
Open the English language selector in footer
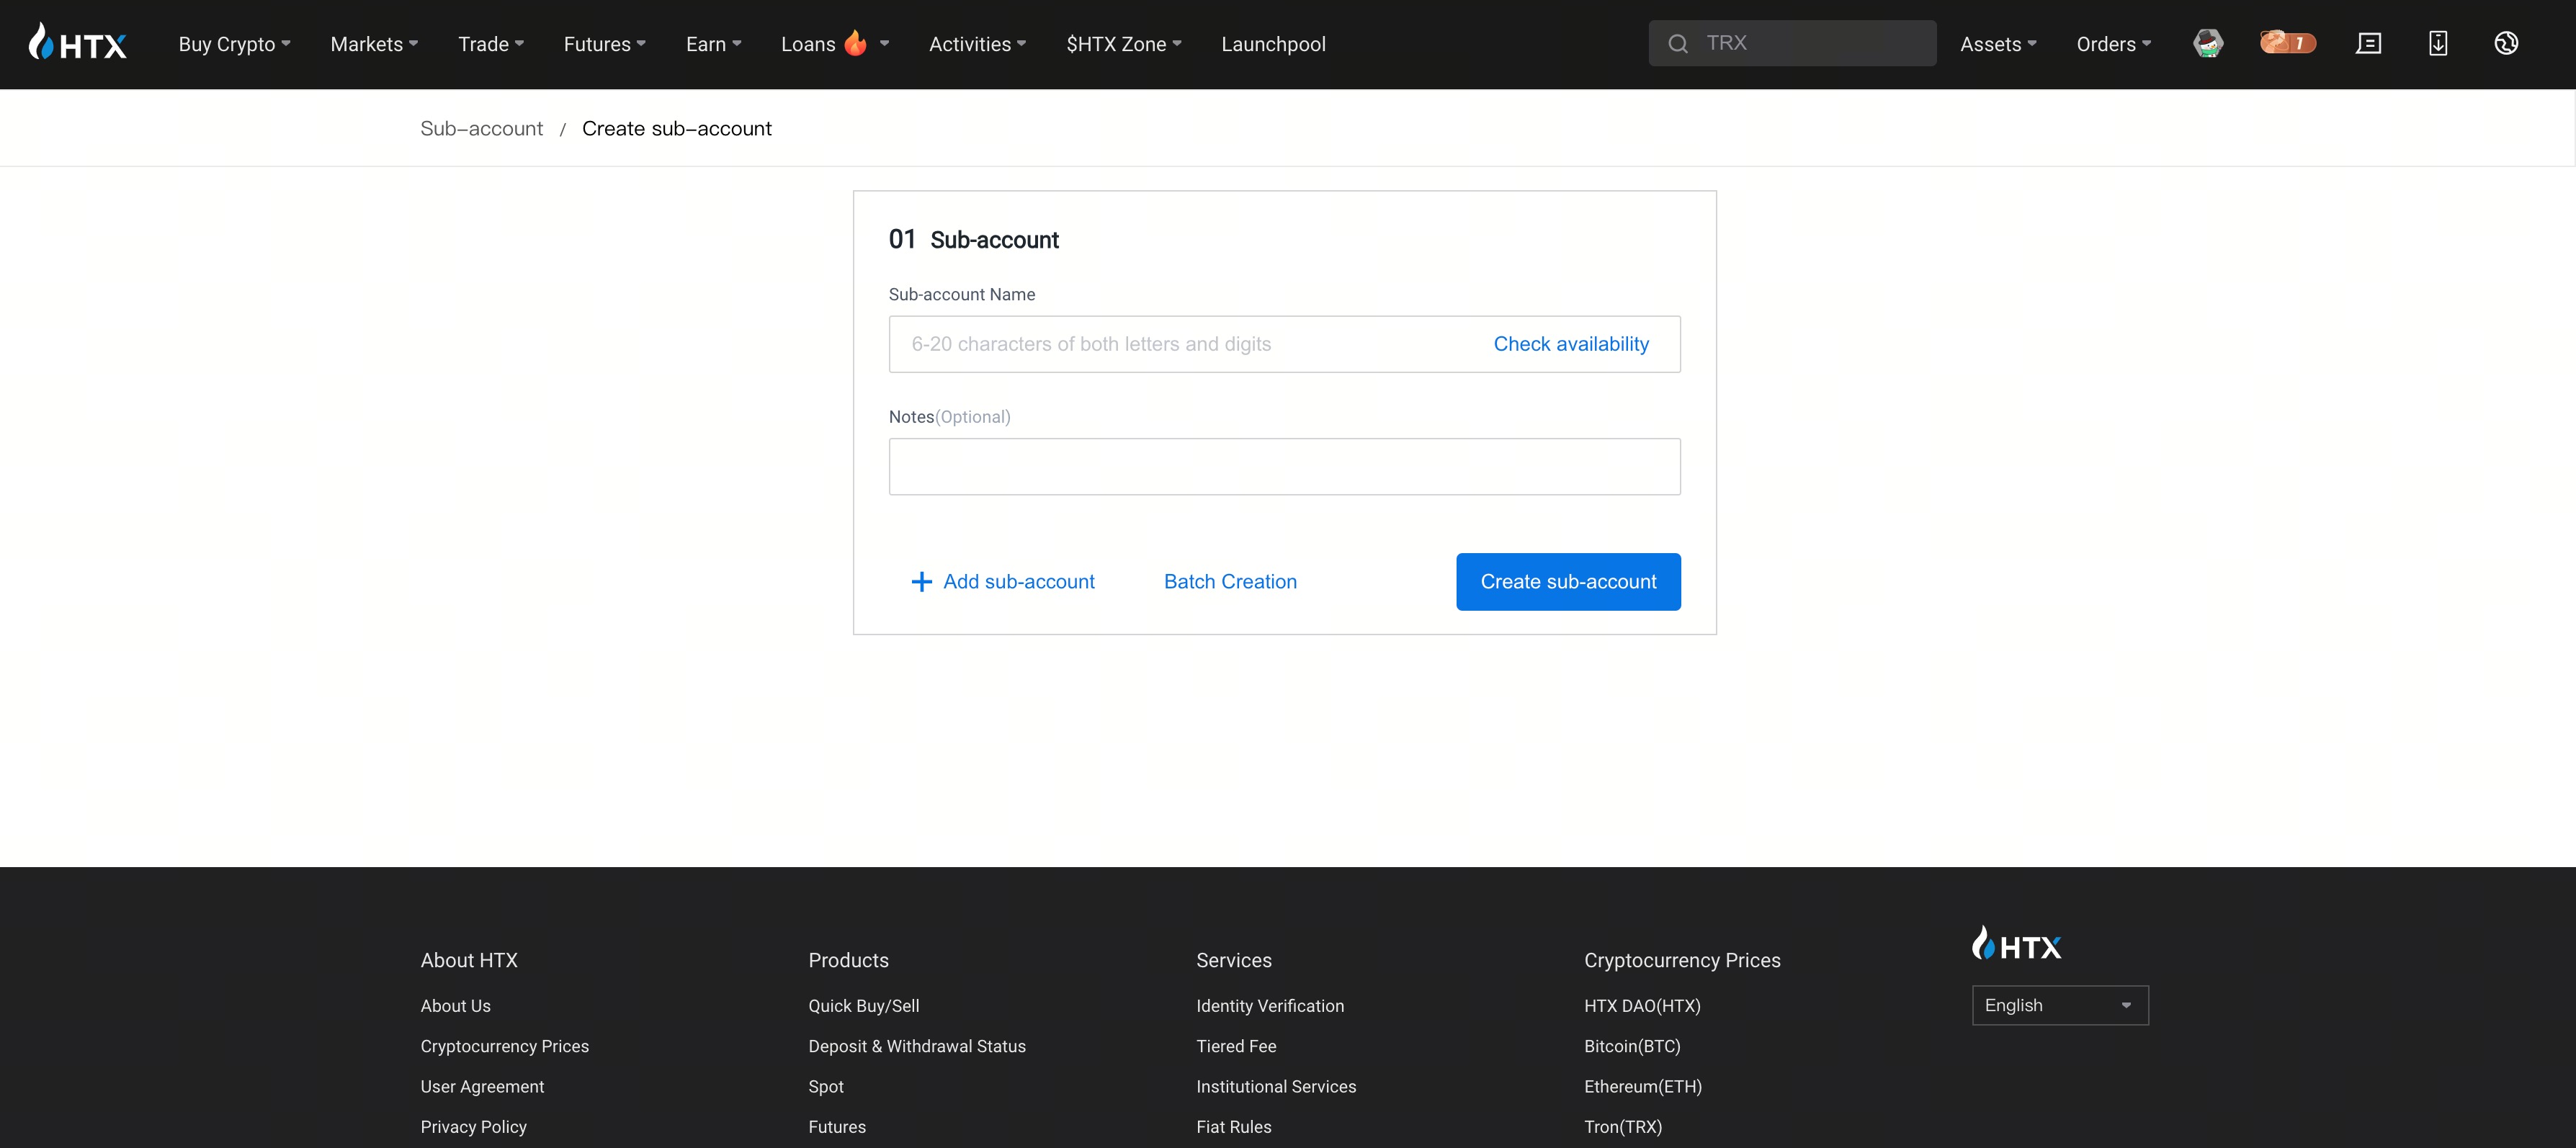click(2059, 1005)
